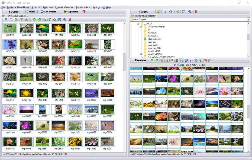Click the blue D icon in Source toolbar

tap(60, 20)
